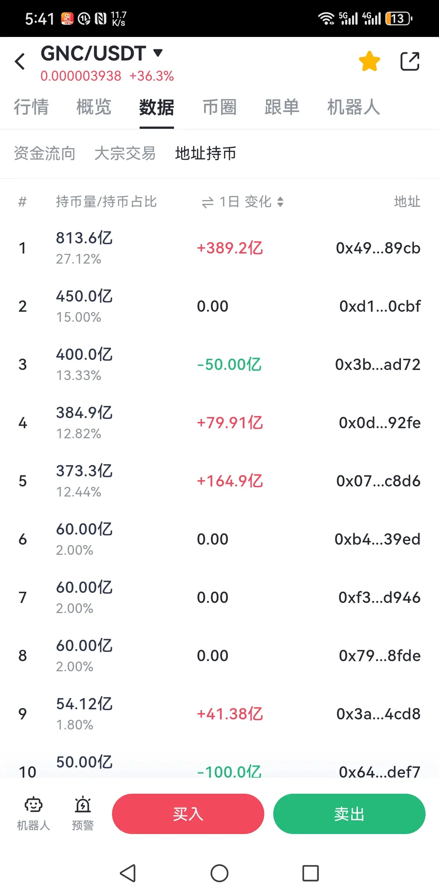This screenshot has width=439, height=896.
Task: Toggle the yellow favorite star
Action: pos(369,61)
